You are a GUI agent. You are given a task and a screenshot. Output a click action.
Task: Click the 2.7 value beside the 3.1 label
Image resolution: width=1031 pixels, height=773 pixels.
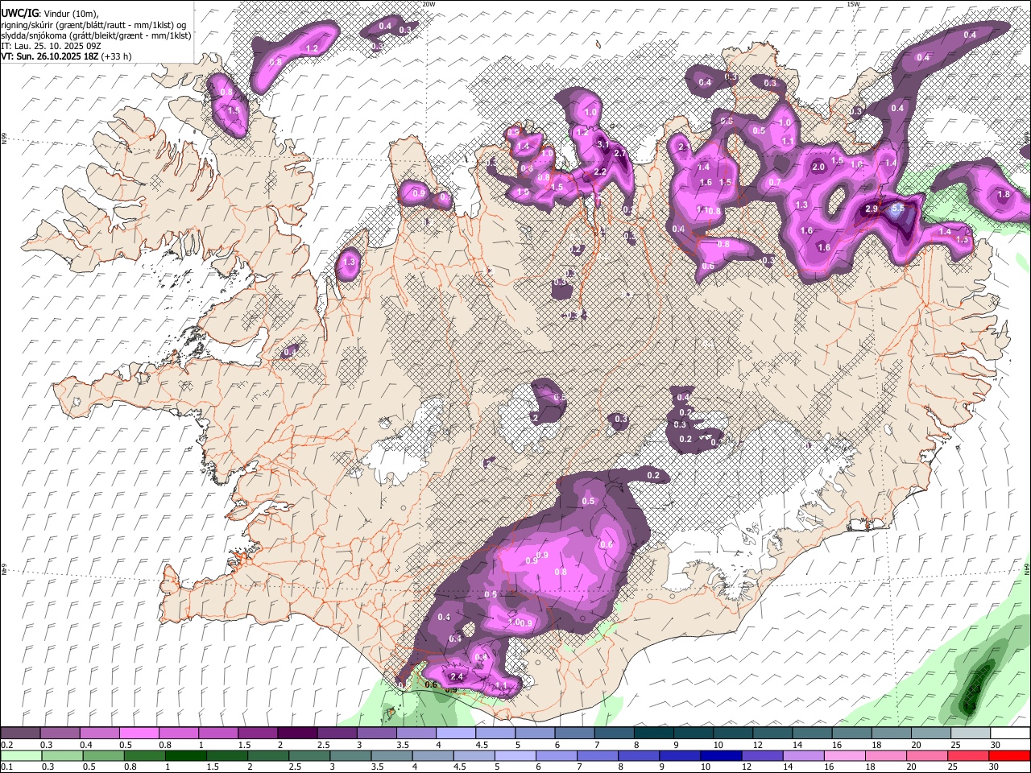[x=620, y=153]
